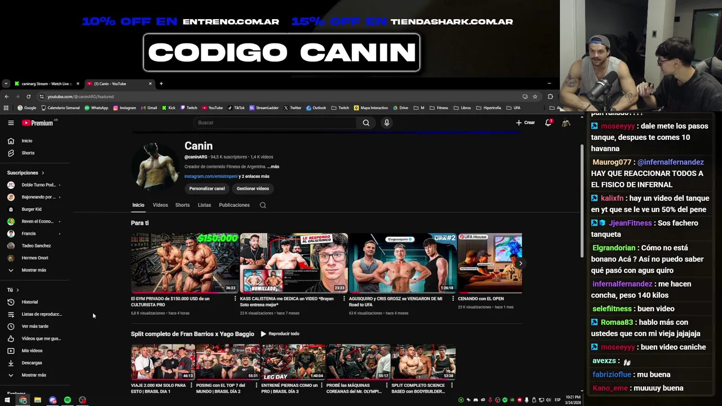Open Spotify from the taskbar
Viewport: 722px width, 406px height.
pyautogui.click(x=68, y=400)
